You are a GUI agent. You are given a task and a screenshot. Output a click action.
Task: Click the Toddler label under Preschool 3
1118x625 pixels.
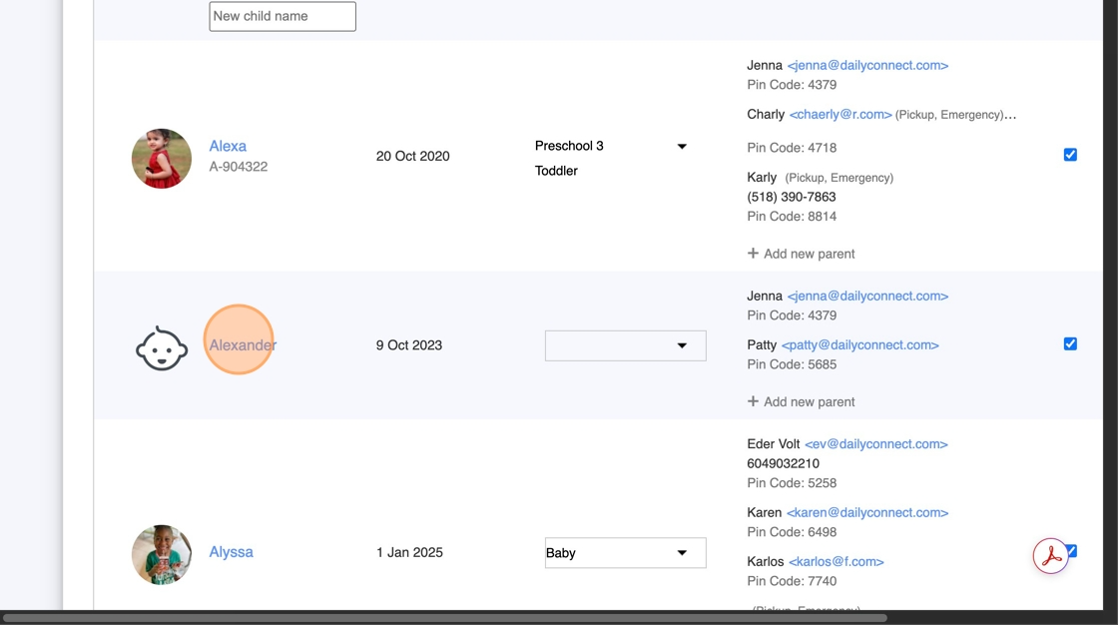tap(556, 172)
